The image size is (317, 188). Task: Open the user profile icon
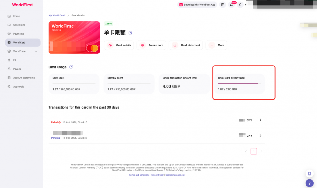coord(240,5)
